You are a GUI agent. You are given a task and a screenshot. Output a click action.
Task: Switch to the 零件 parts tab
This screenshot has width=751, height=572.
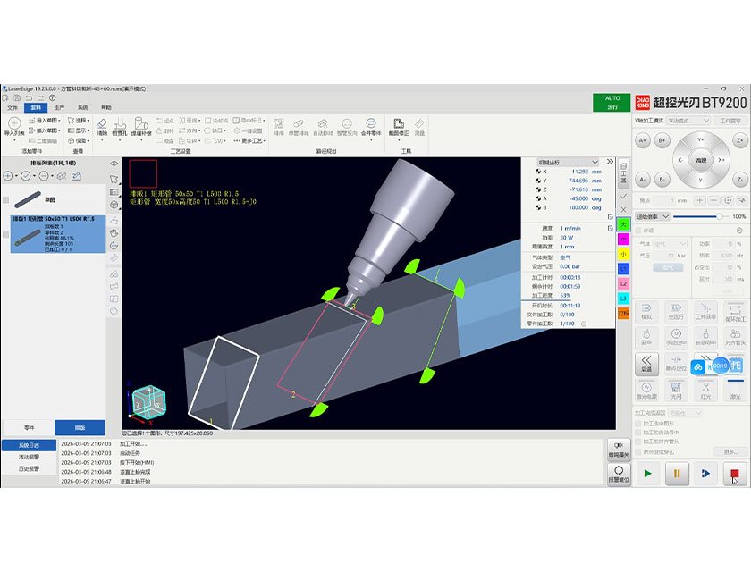28,427
